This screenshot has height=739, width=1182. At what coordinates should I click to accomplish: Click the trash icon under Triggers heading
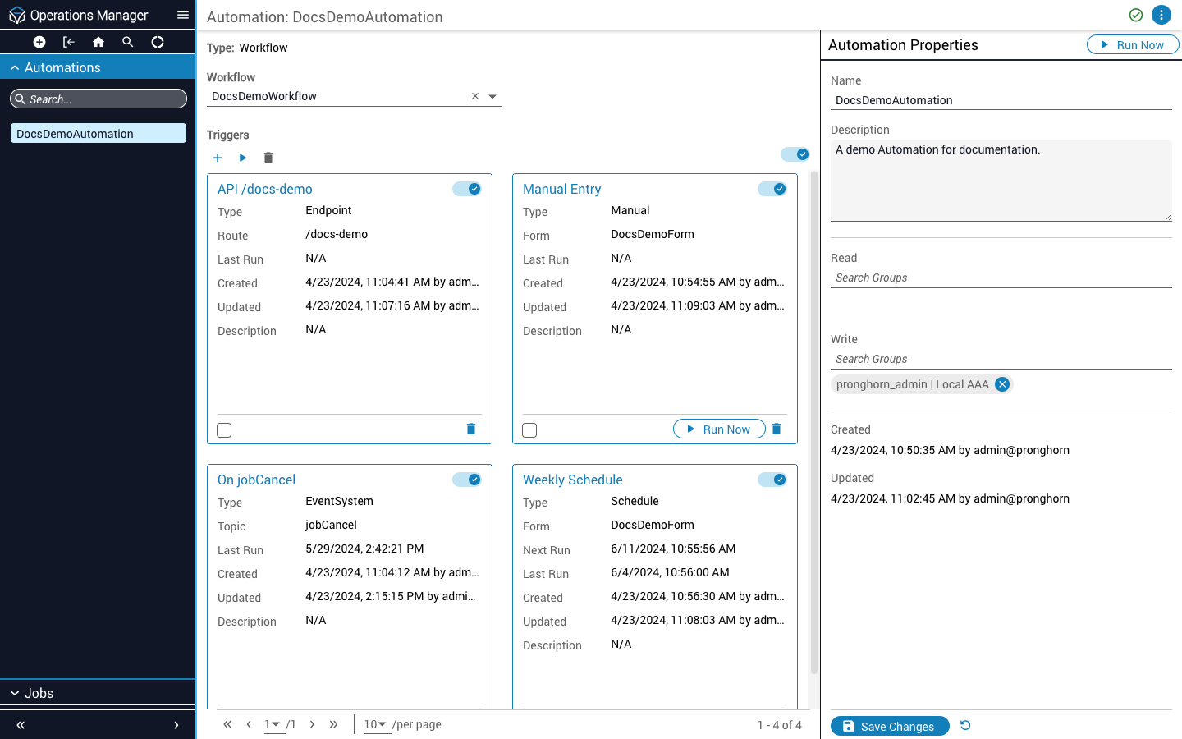tap(268, 158)
